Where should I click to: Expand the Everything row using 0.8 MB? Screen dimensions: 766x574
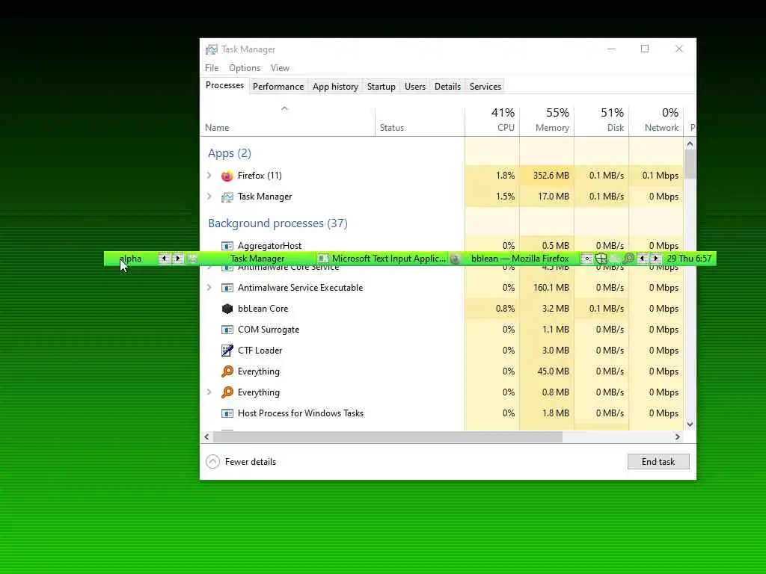[x=209, y=392]
